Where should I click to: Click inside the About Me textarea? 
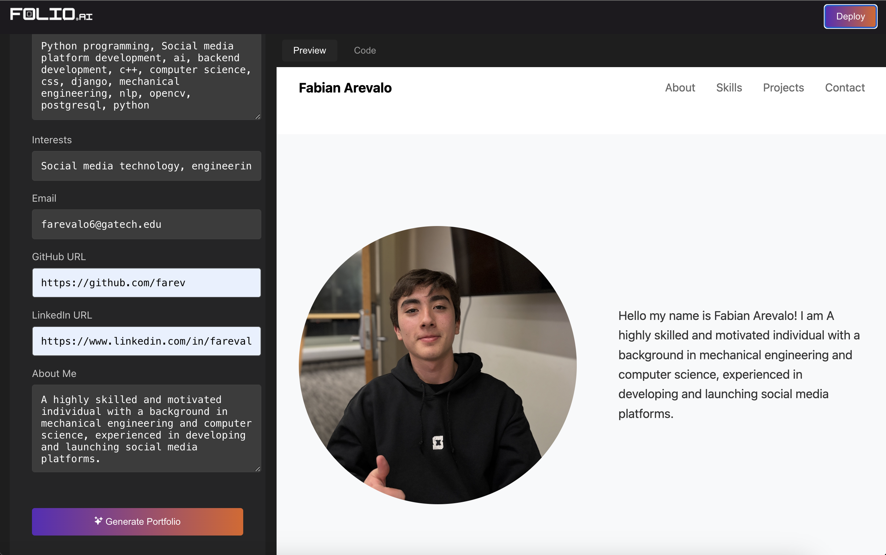146,428
